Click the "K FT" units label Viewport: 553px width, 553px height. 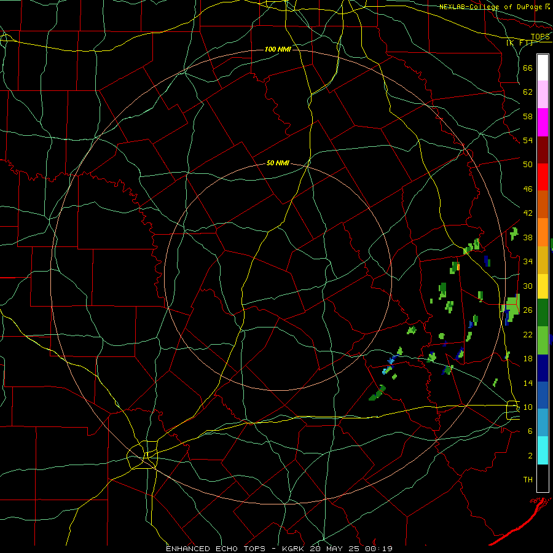pyautogui.click(x=519, y=43)
